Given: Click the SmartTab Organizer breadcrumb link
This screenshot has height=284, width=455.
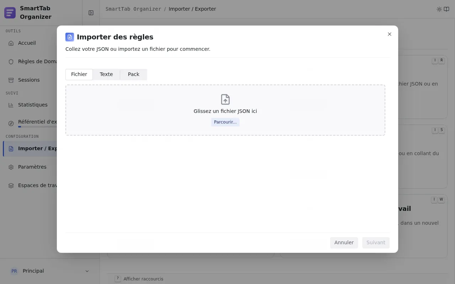Looking at the screenshot, I should pyautogui.click(x=133, y=9).
